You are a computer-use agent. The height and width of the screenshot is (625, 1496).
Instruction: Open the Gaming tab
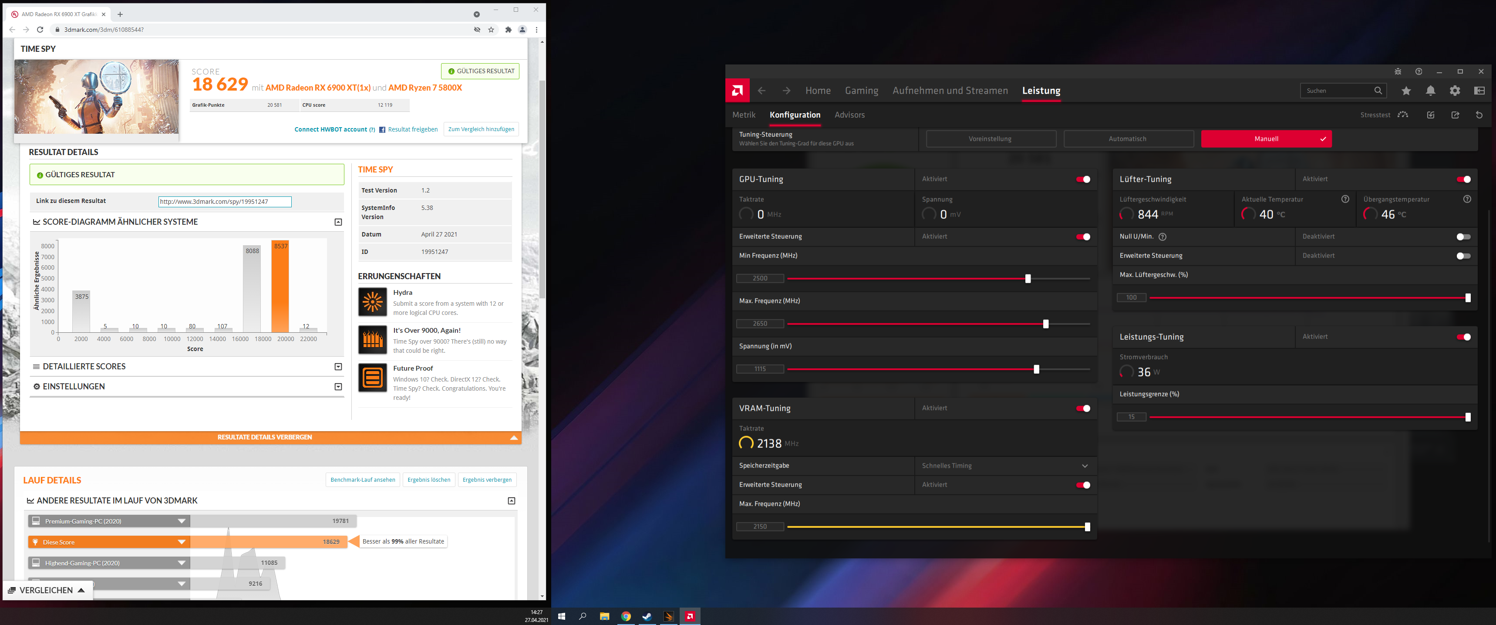coord(861,91)
